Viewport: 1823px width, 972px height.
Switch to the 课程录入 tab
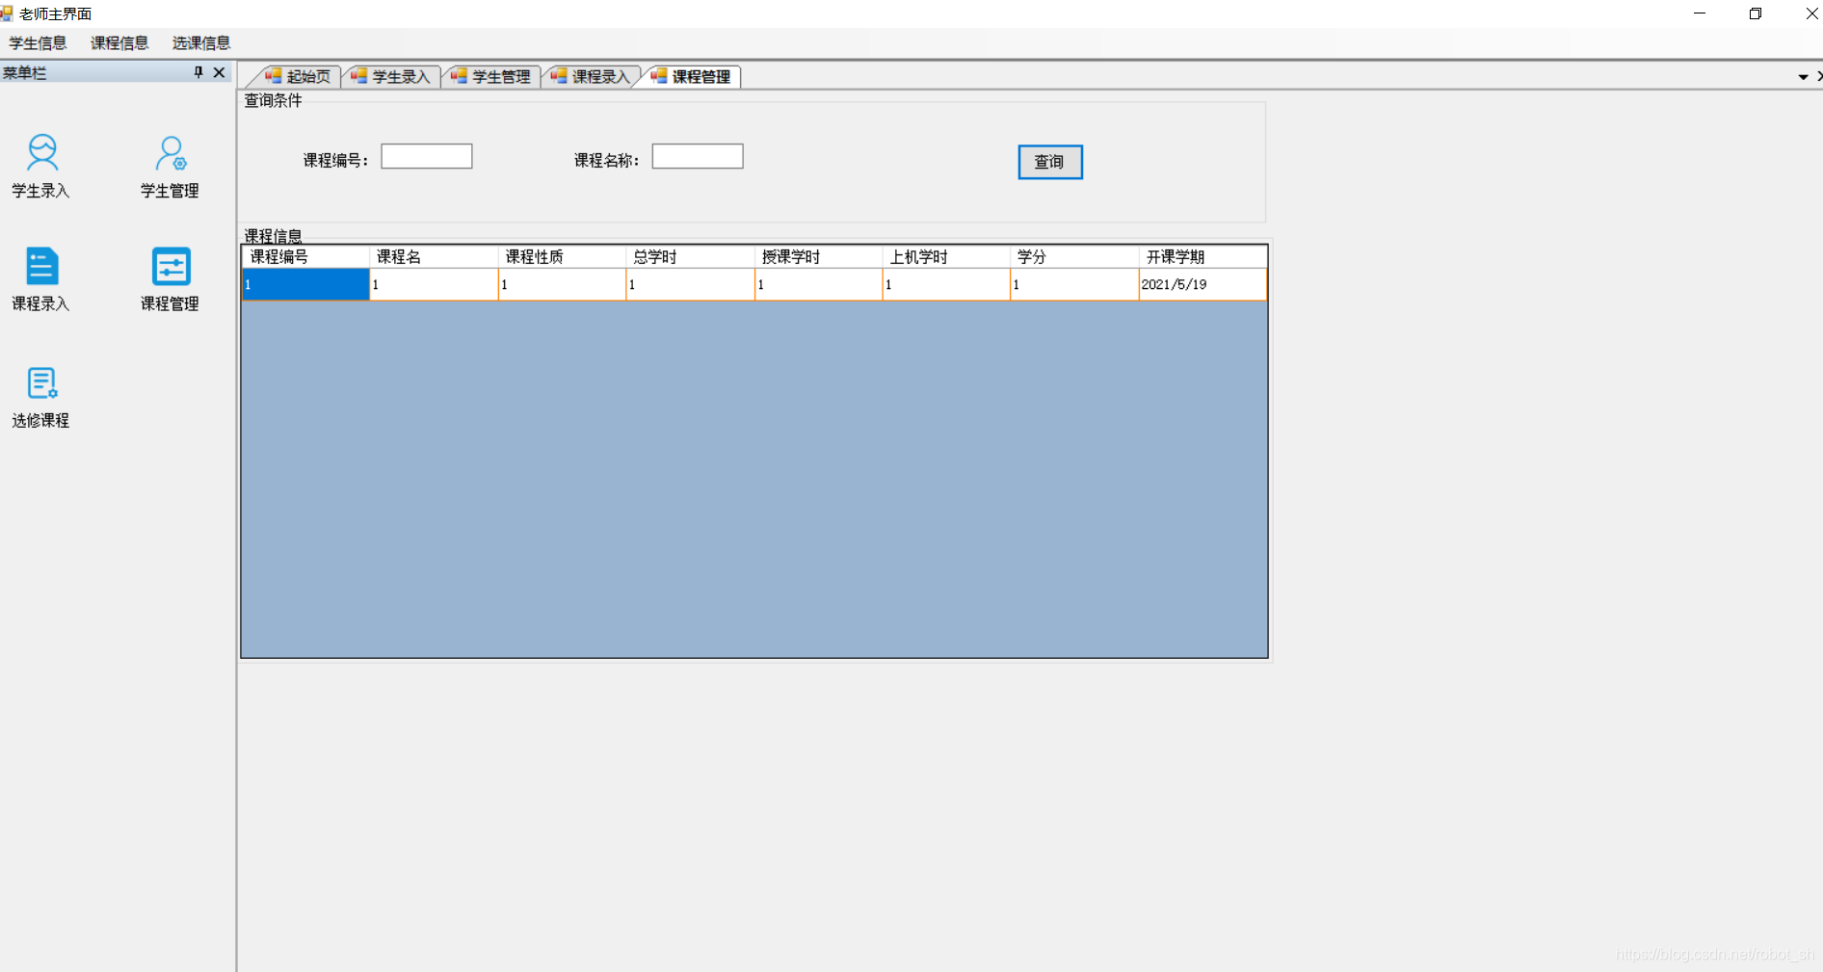(x=591, y=76)
